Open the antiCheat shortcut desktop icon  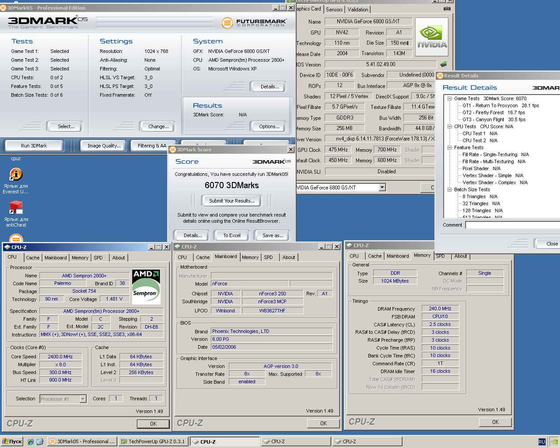16,214
